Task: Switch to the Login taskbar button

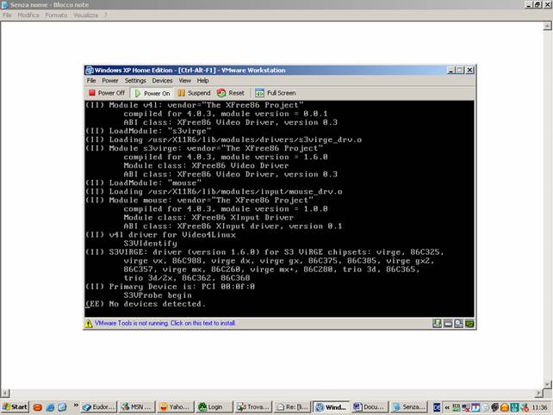Action: [214, 407]
